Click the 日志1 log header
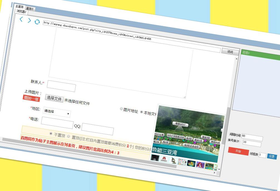Image resolution: width=280 pixels, height=191 pixels. (x=261, y=55)
